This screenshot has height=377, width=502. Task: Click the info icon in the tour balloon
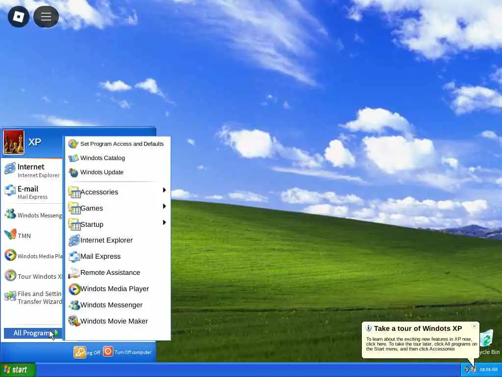[369, 328]
